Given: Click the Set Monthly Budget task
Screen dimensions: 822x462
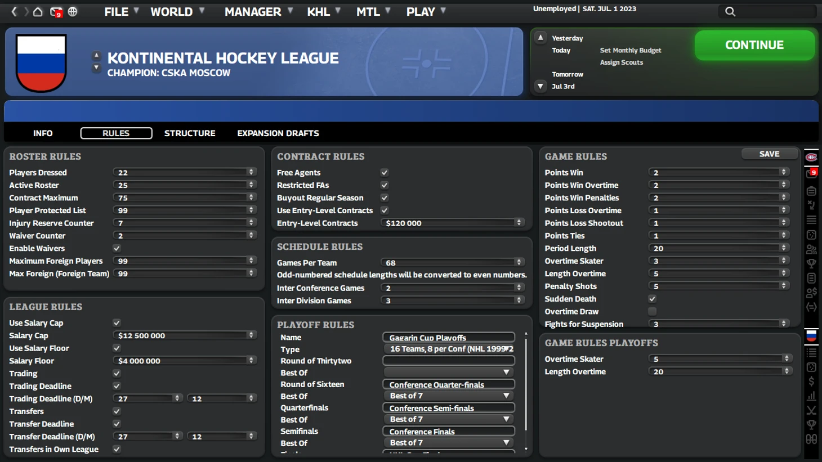Looking at the screenshot, I should pyautogui.click(x=631, y=50).
